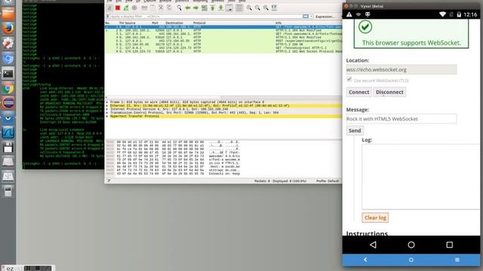The height and width of the screenshot is (271, 483).
Task: Click inside the Log output area
Action: point(421,177)
